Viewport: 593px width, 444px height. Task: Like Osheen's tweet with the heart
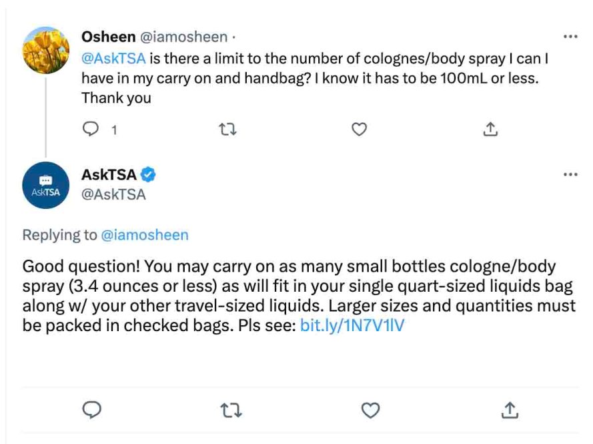coord(360,129)
